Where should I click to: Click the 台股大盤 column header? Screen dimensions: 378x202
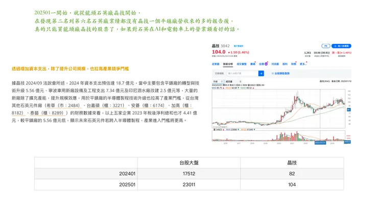click(x=189, y=163)
